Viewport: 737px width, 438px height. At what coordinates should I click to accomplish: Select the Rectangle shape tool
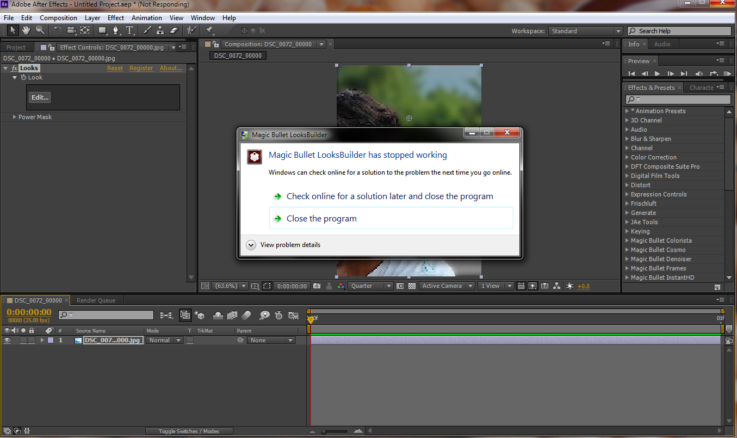point(102,30)
